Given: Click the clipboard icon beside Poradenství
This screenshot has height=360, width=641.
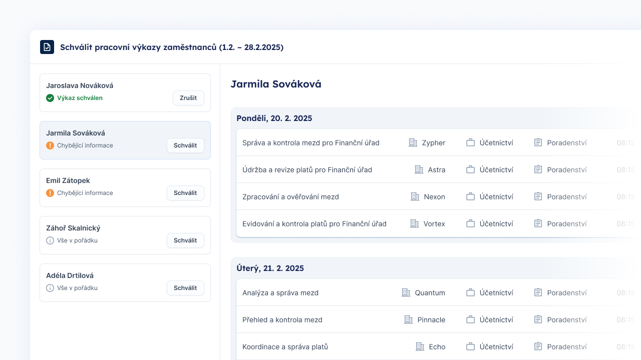Looking at the screenshot, I should 538,142.
